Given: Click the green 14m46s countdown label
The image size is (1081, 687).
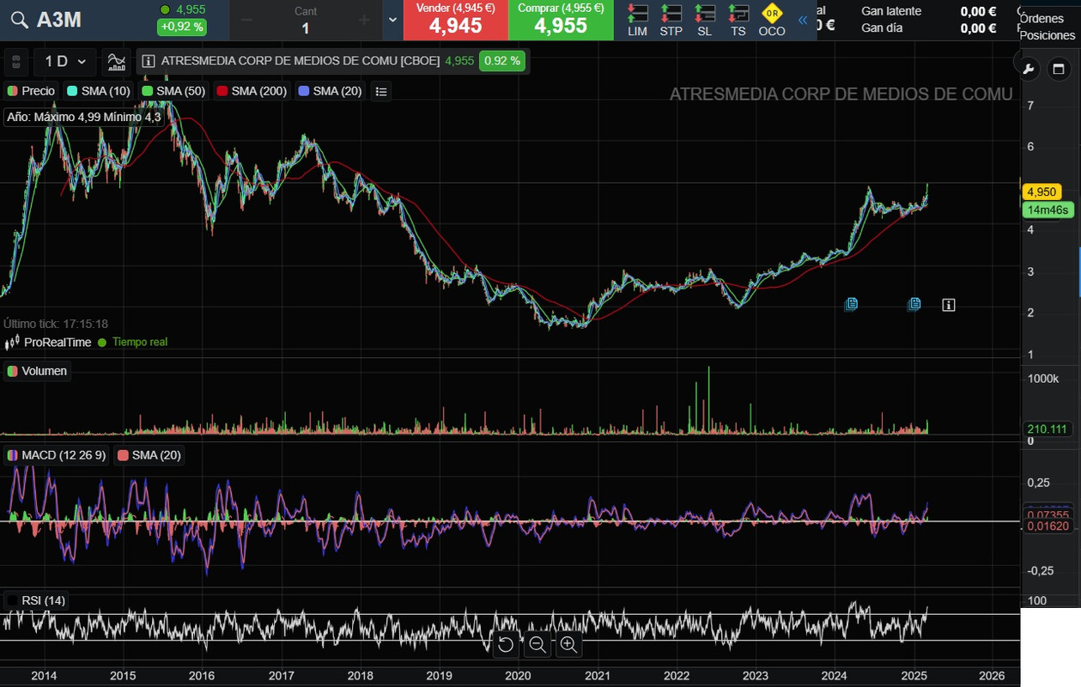Looking at the screenshot, I should click(x=1048, y=210).
